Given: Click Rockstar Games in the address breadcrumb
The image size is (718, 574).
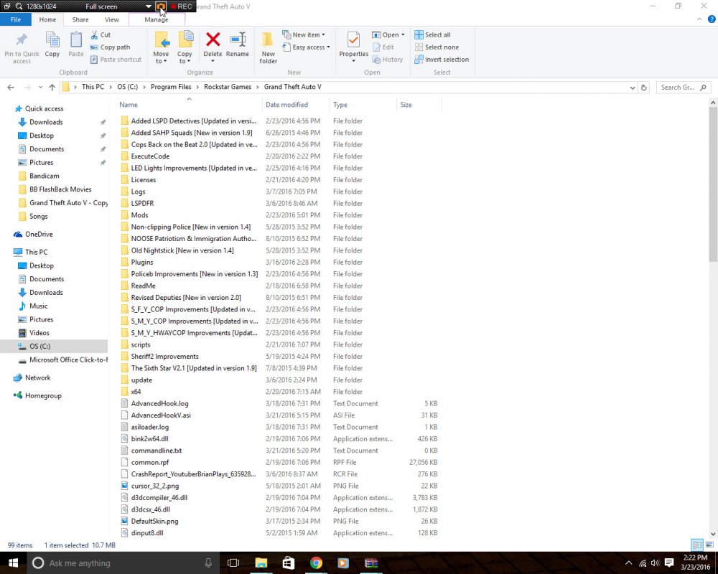Looking at the screenshot, I should (228, 87).
